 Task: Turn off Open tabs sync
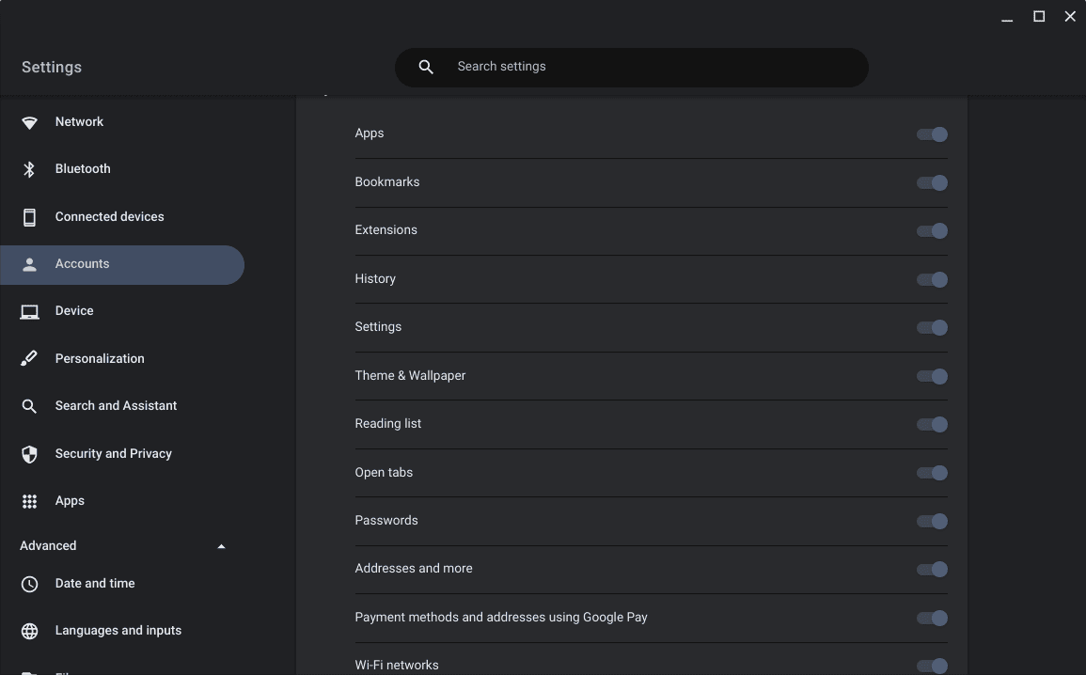[932, 473]
